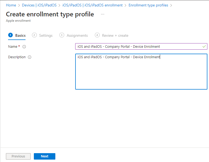Click the step 4 circle icon
Image resolution: width=209 pixels, height=162 pixels.
pos(97,35)
